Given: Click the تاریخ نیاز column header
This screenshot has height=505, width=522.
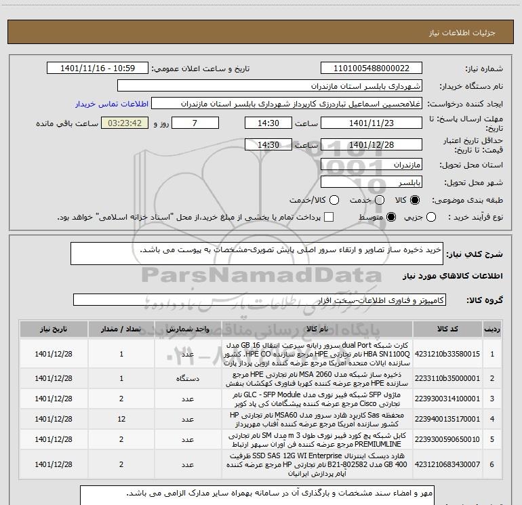Looking at the screenshot, I should pos(54,329).
